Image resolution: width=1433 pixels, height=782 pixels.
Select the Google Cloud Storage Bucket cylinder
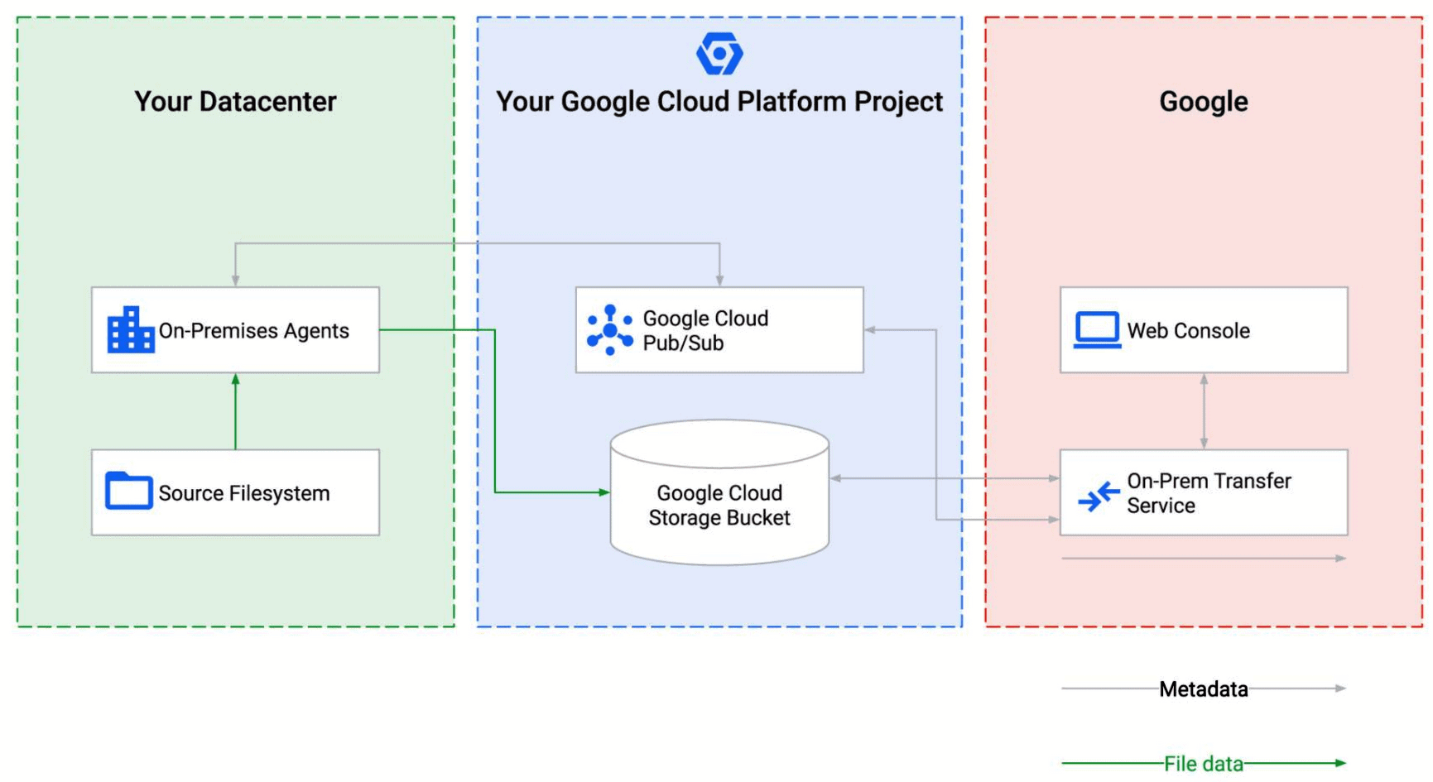point(717,494)
